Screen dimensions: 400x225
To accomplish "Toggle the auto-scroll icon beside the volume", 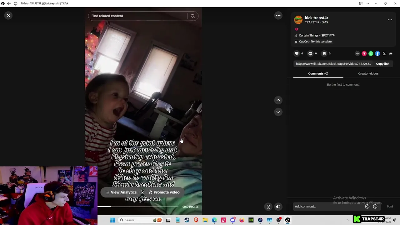I will [x=268, y=207].
